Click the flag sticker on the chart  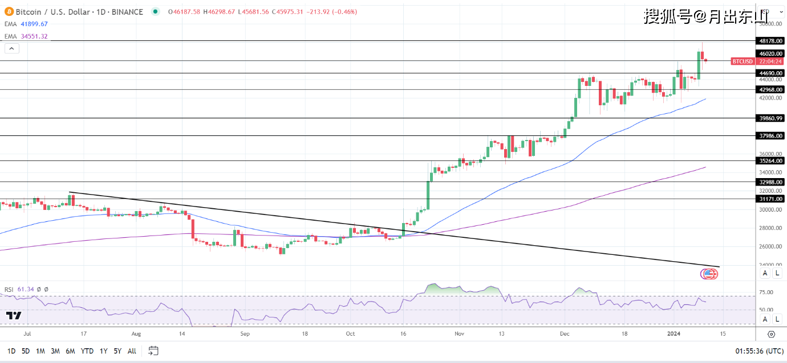[709, 274]
